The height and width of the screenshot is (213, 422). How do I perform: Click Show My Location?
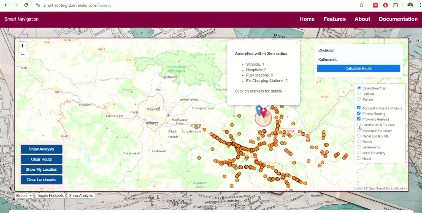[x=41, y=170]
